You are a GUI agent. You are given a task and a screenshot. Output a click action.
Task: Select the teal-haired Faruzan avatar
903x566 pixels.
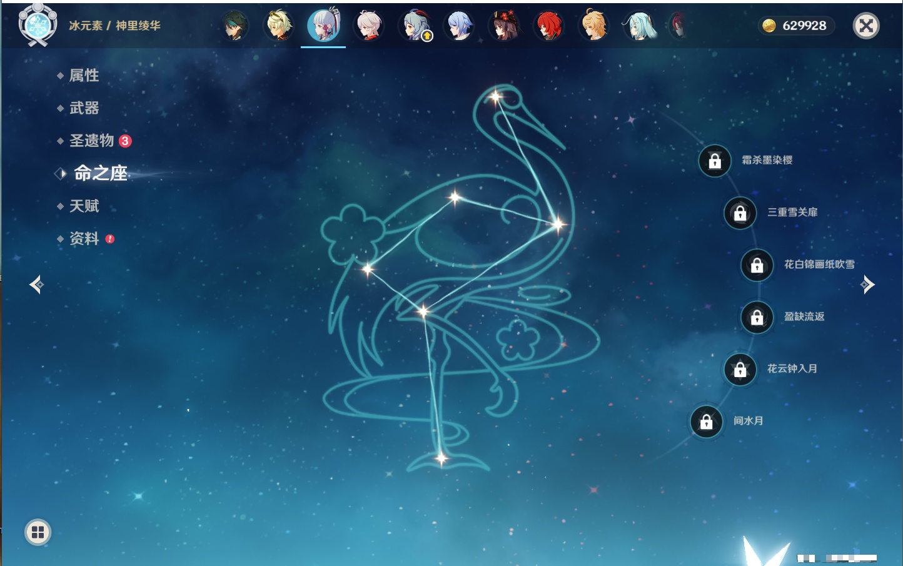coord(639,26)
